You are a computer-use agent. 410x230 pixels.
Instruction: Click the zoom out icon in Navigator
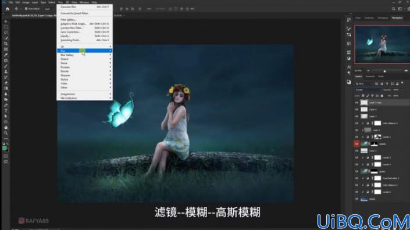tap(368, 71)
